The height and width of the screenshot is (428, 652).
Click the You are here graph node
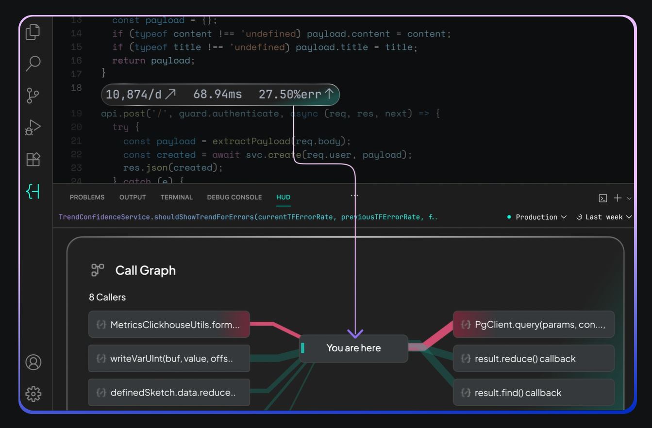tap(353, 348)
